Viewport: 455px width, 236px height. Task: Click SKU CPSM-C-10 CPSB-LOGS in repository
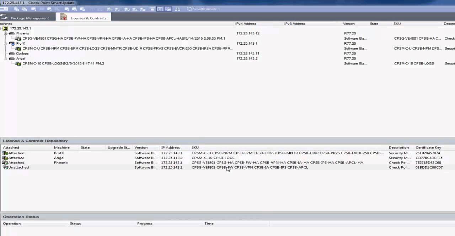click(213, 158)
